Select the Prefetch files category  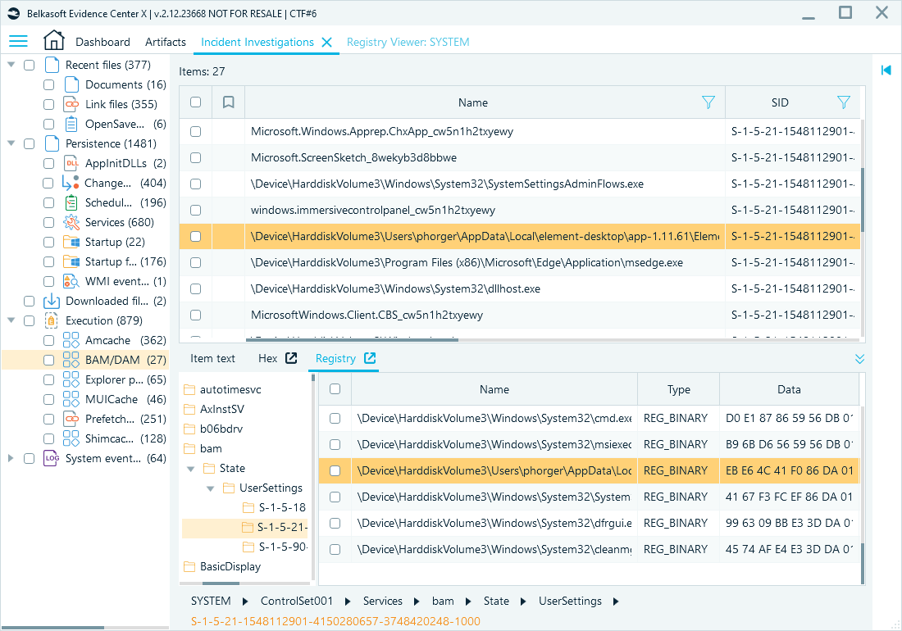109,419
